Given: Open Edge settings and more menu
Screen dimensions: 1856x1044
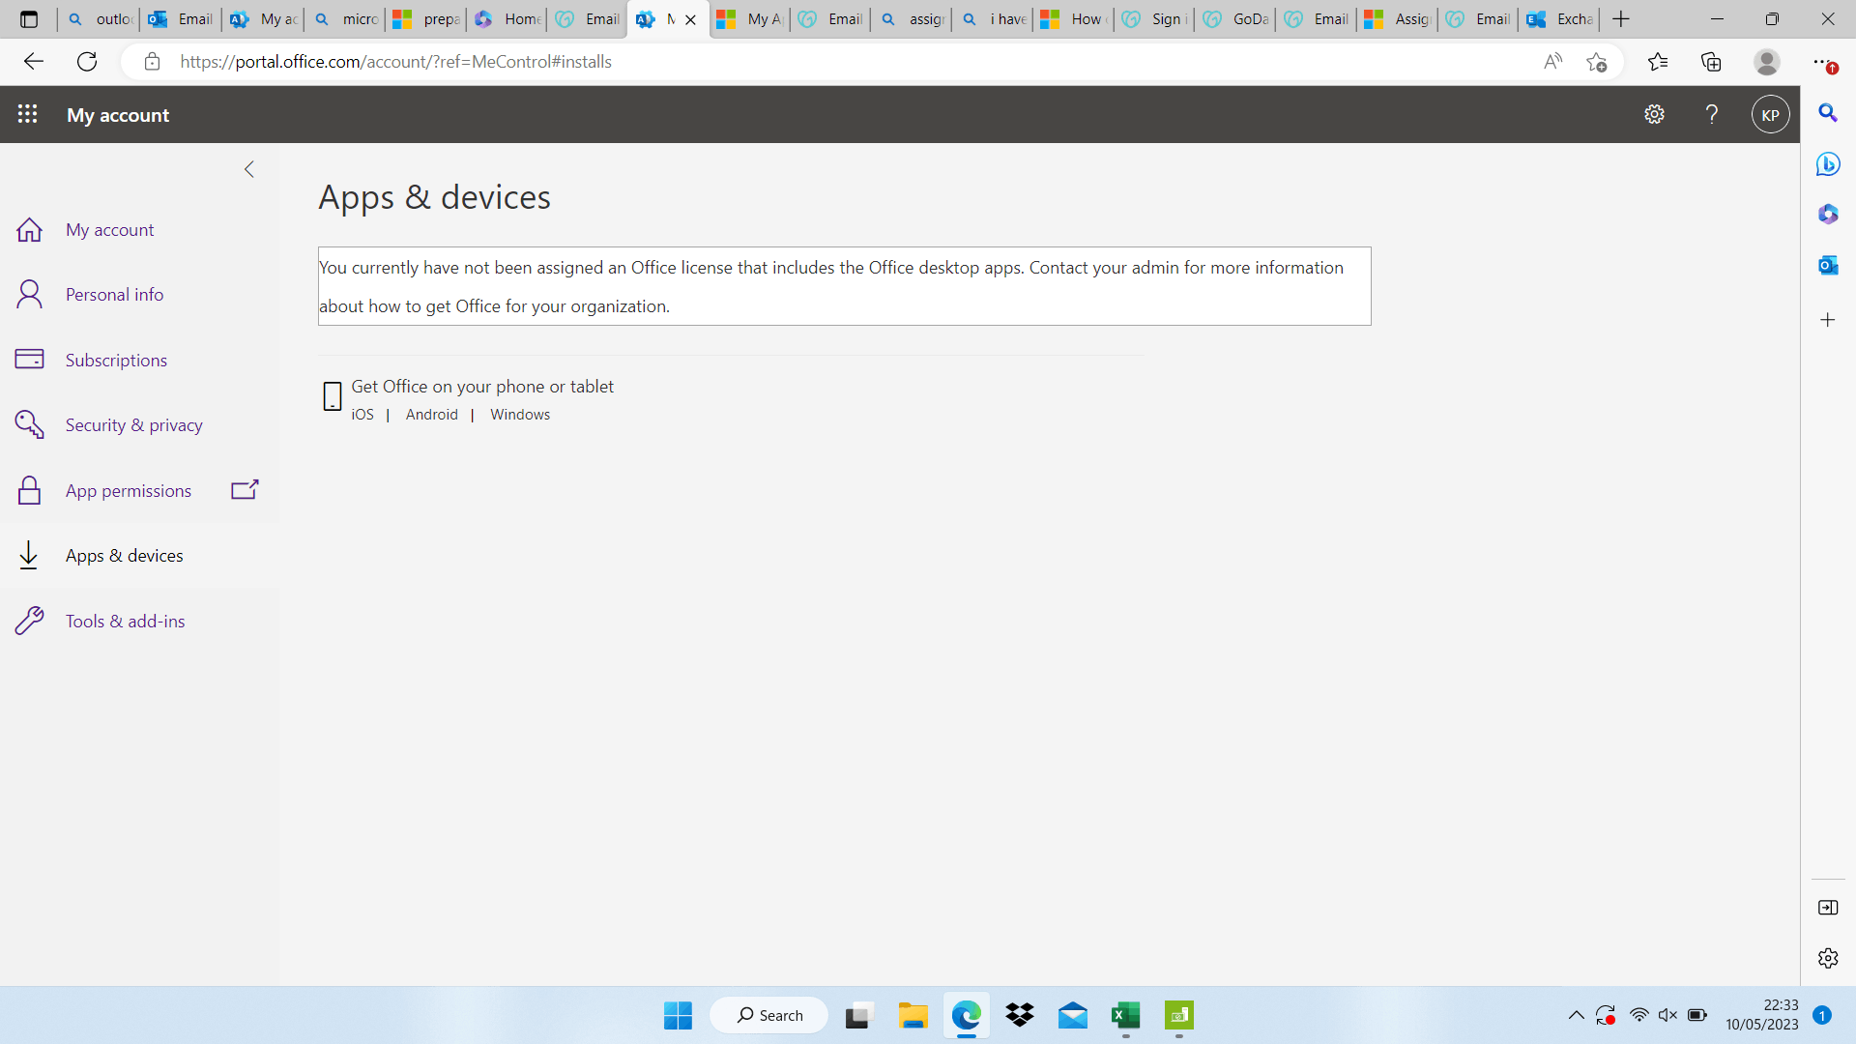Looking at the screenshot, I should (x=1821, y=62).
